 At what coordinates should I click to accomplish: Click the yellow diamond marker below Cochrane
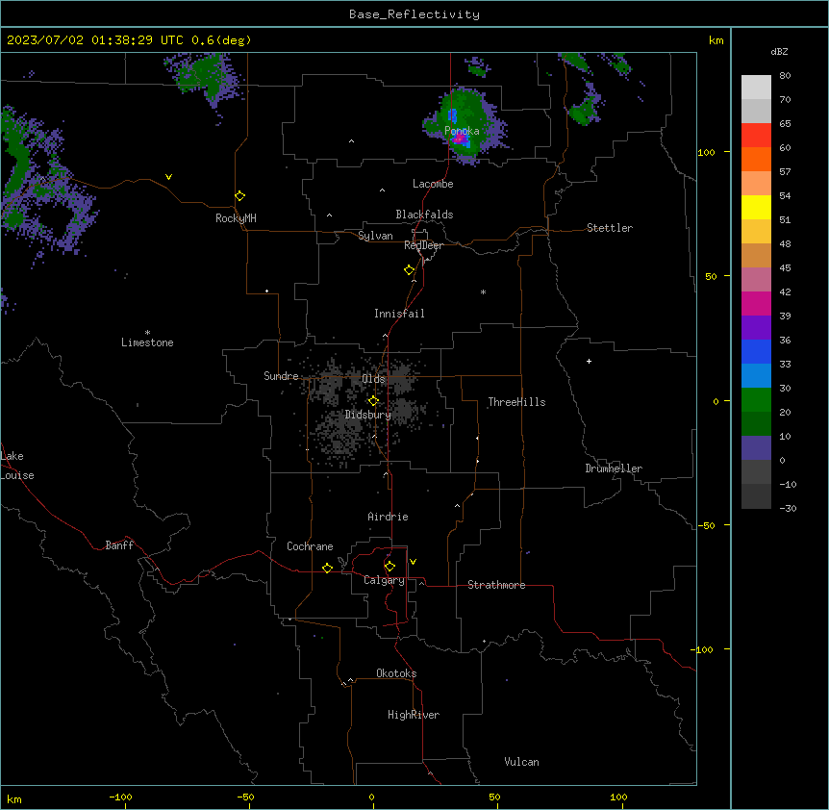pyautogui.click(x=327, y=568)
